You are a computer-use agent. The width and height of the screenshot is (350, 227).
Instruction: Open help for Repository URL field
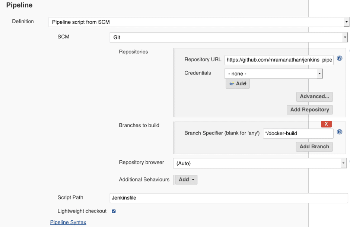click(x=339, y=59)
